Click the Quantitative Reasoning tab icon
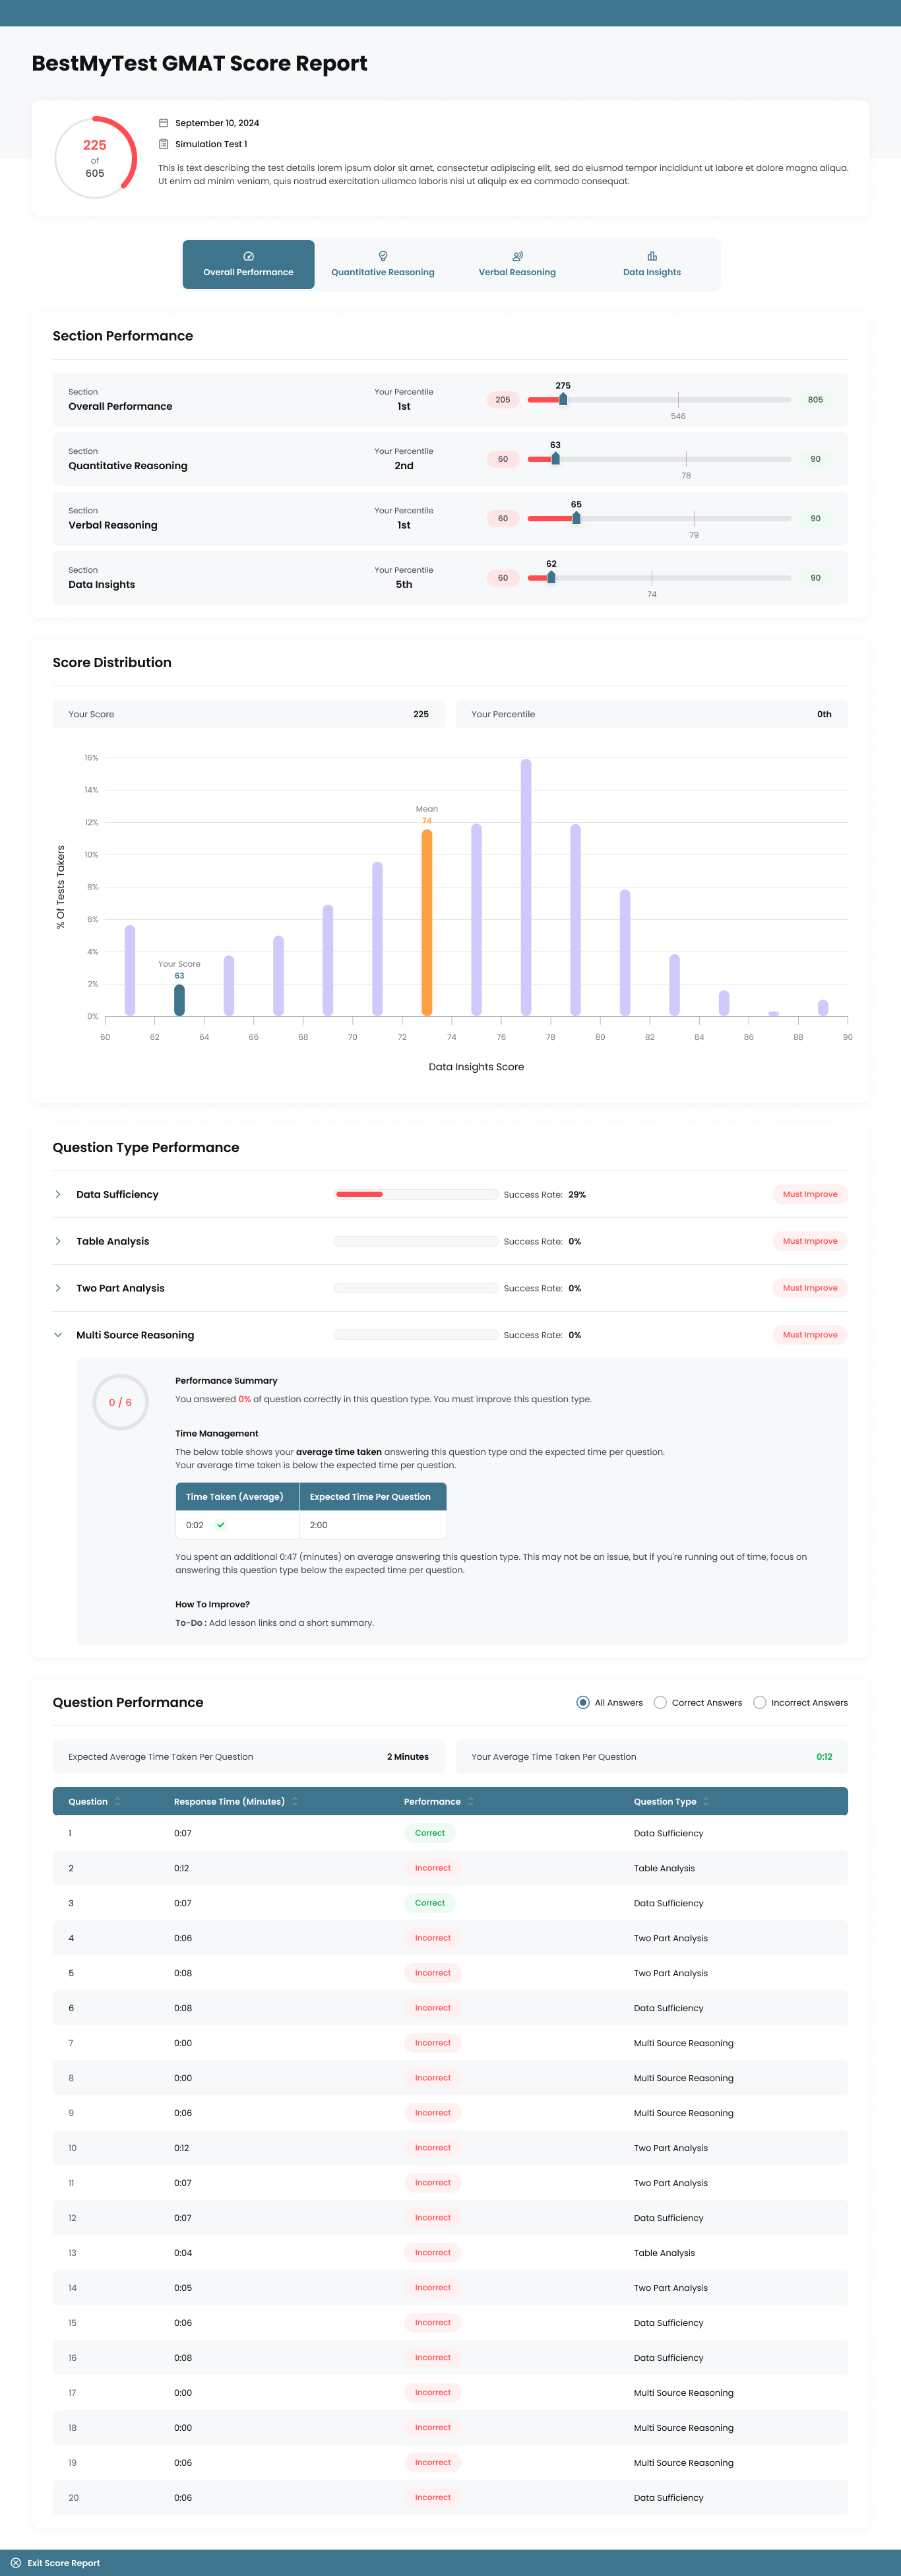This screenshot has height=2576, width=901. 383,256
